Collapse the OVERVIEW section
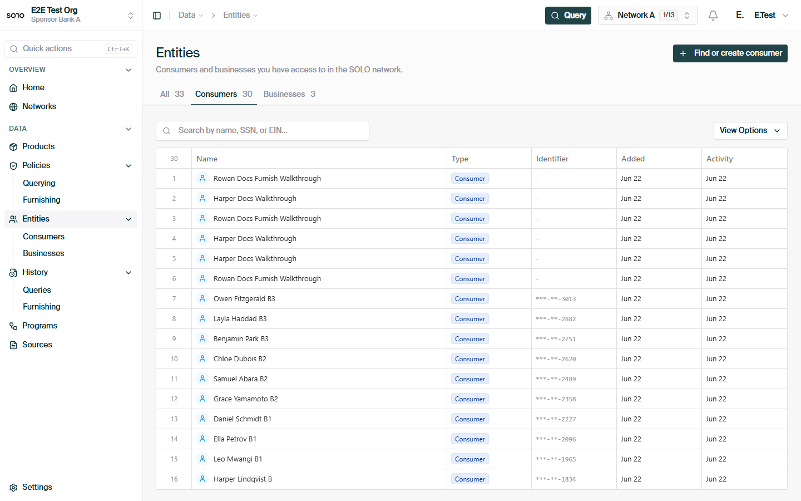The image size is (801, 501). pos(128,70)
